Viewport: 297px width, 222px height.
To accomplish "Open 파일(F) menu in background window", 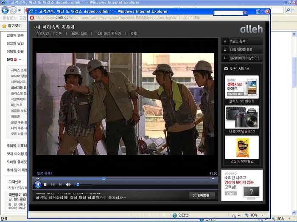I will pos(9,18).
